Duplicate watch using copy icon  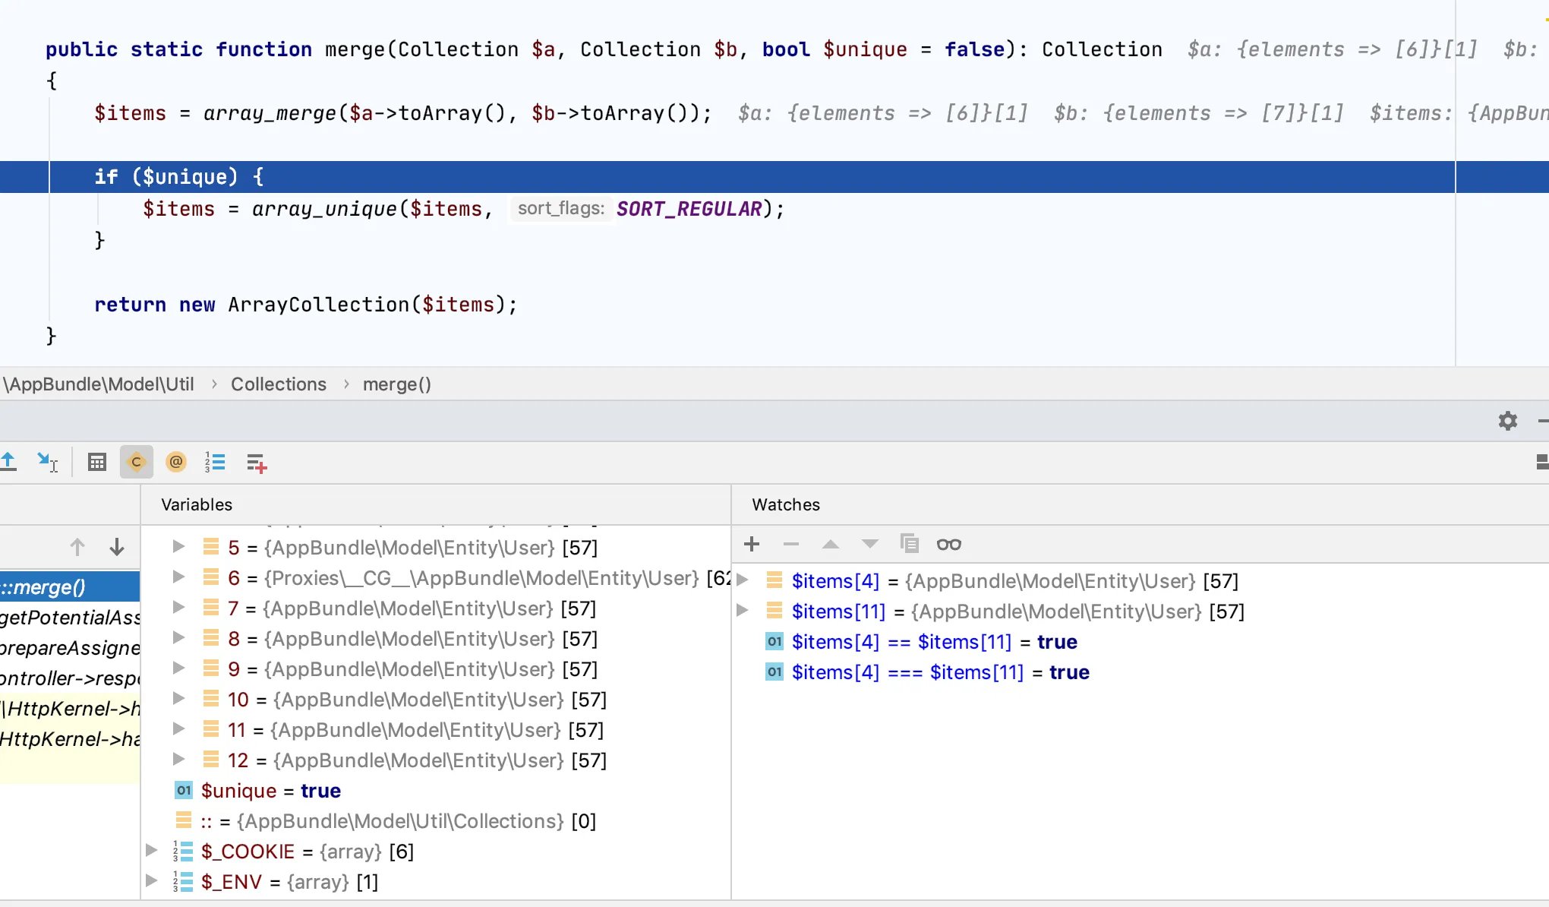pos(909,544)
